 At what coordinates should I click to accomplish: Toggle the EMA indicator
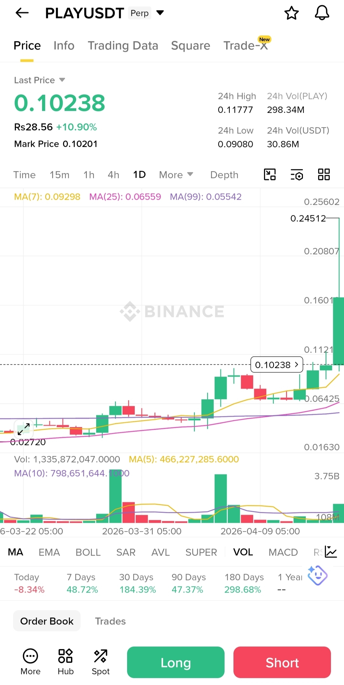49,552
